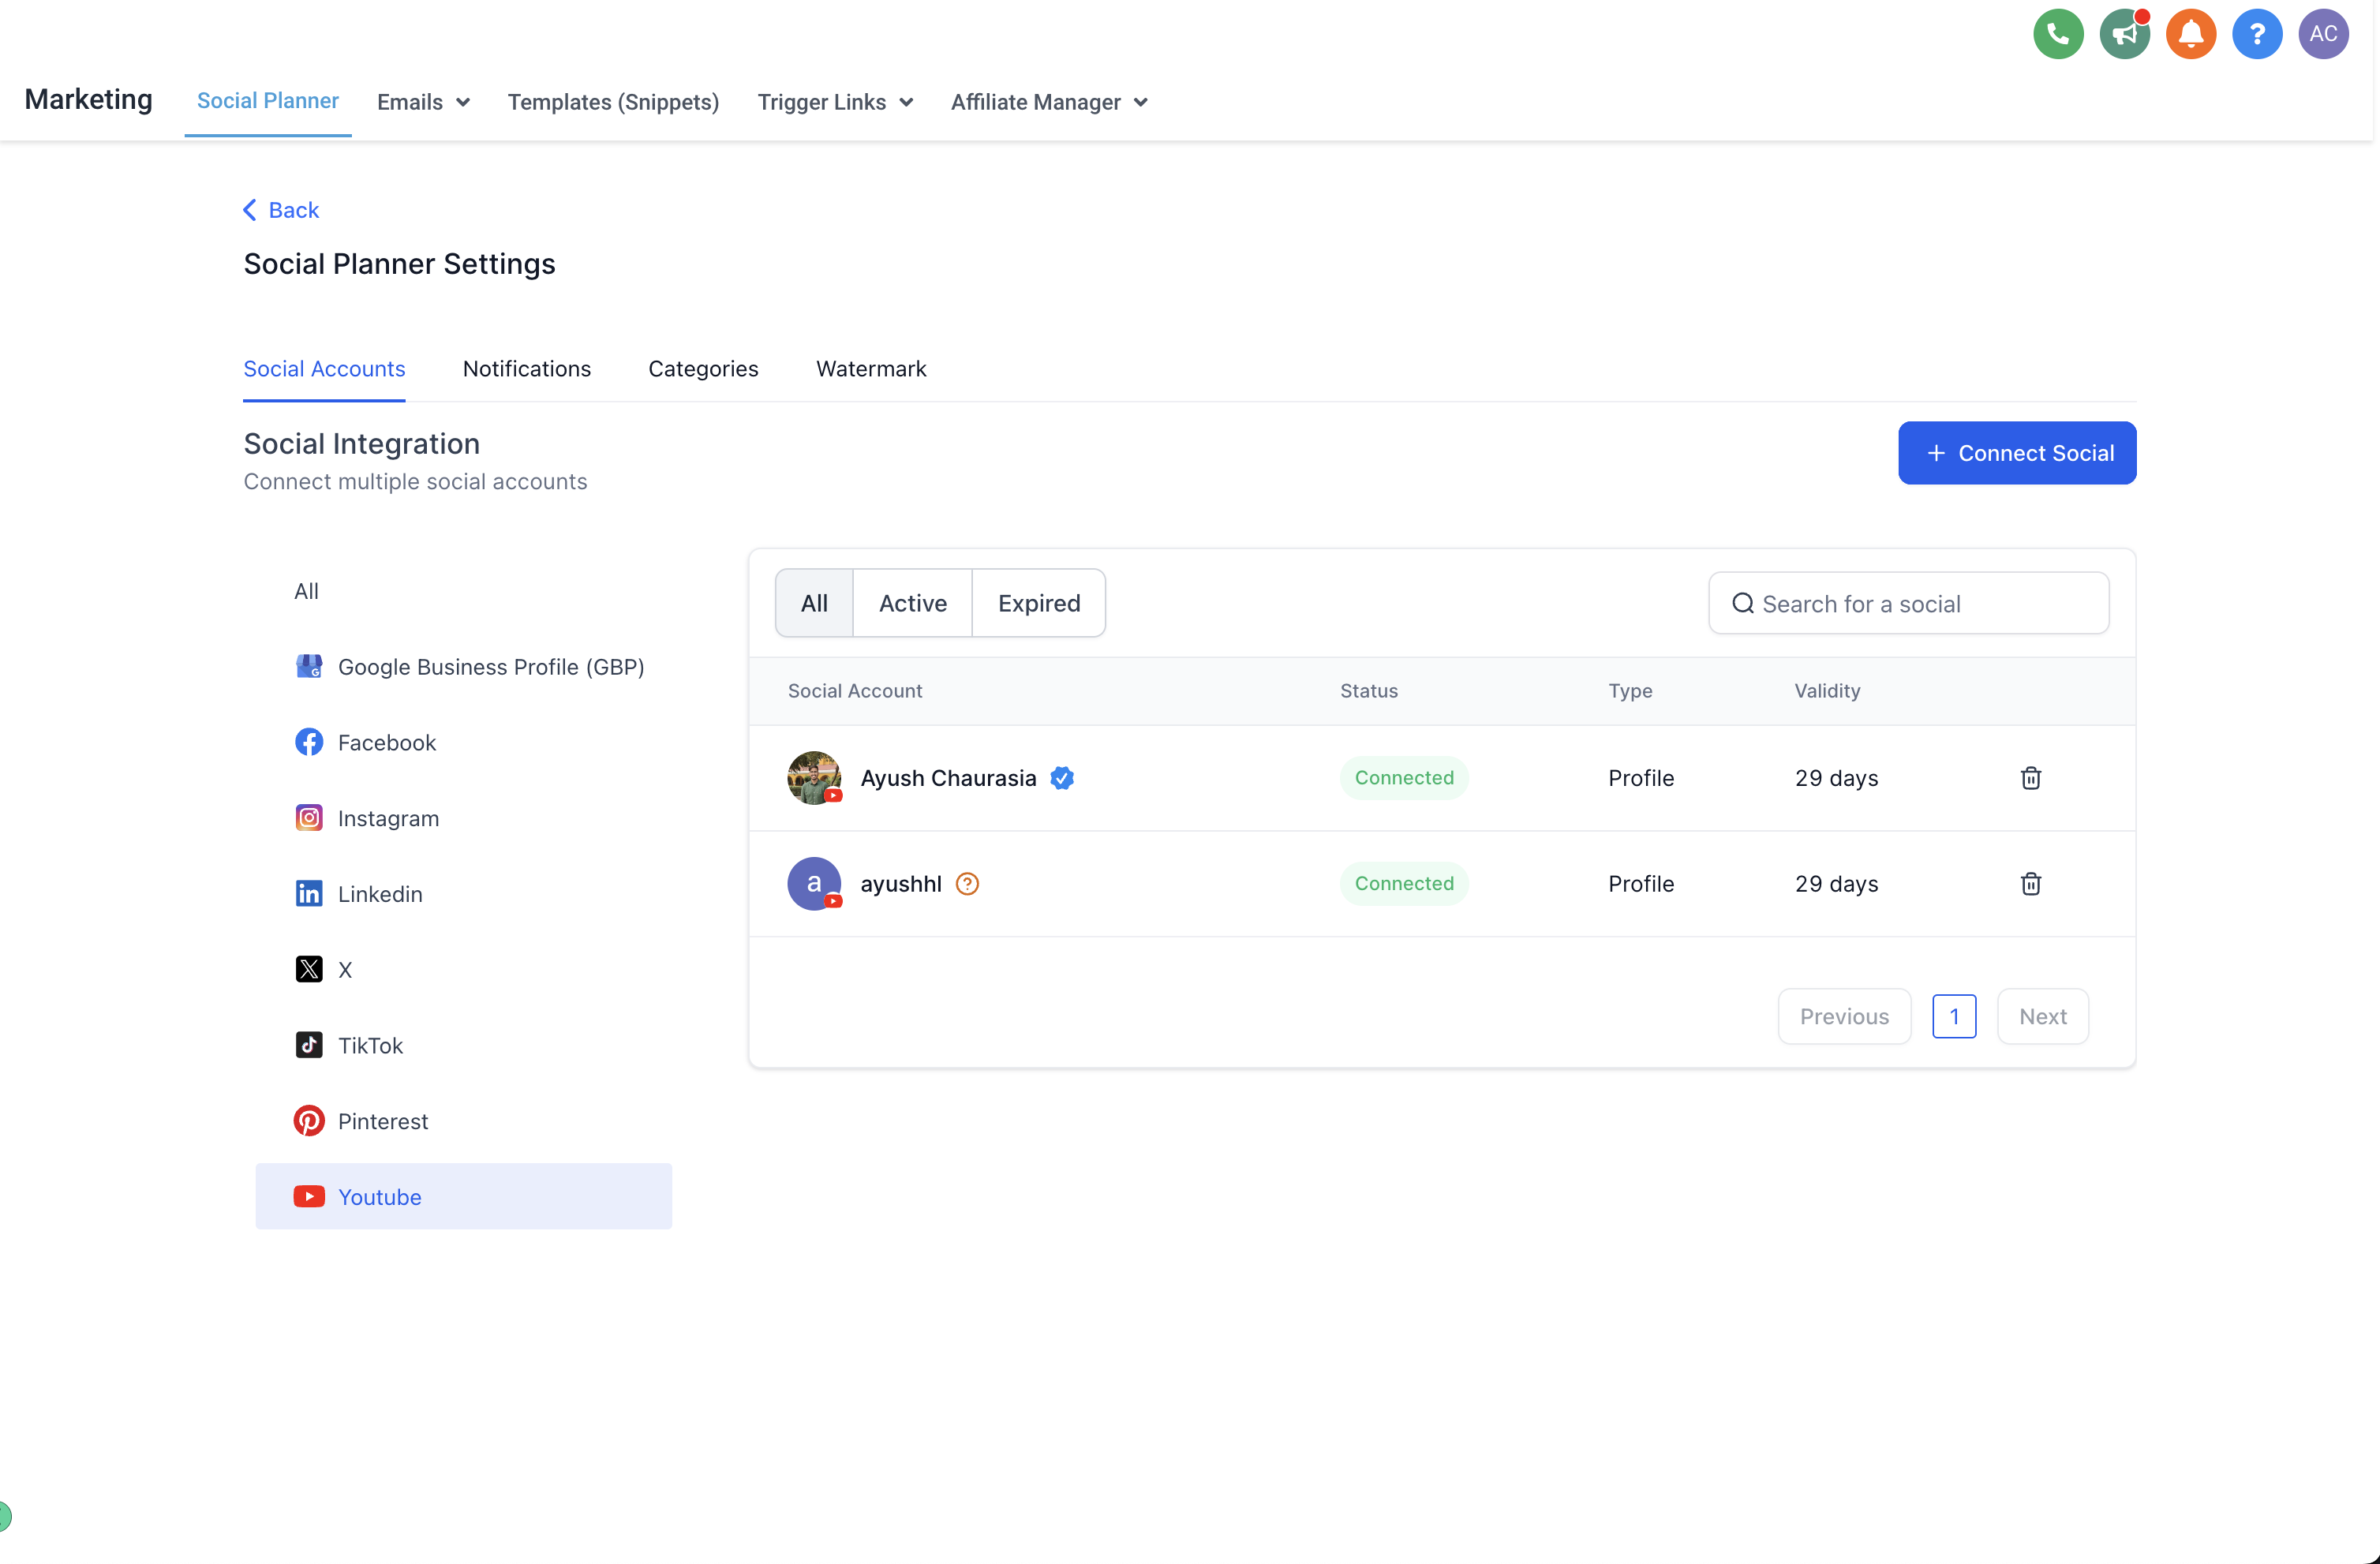
Task: Click the blue help question mark icon
Action: 2256,35
